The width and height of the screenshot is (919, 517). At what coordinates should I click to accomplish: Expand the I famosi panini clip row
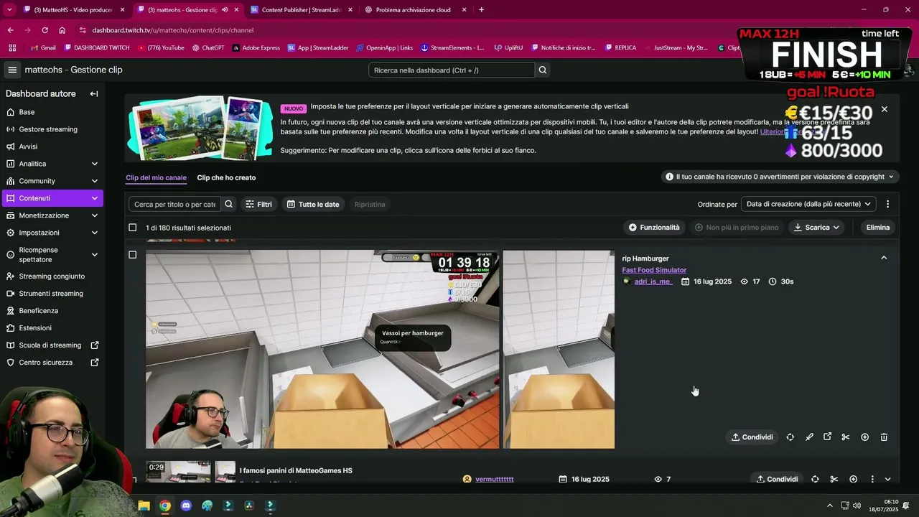click(887, 479)
